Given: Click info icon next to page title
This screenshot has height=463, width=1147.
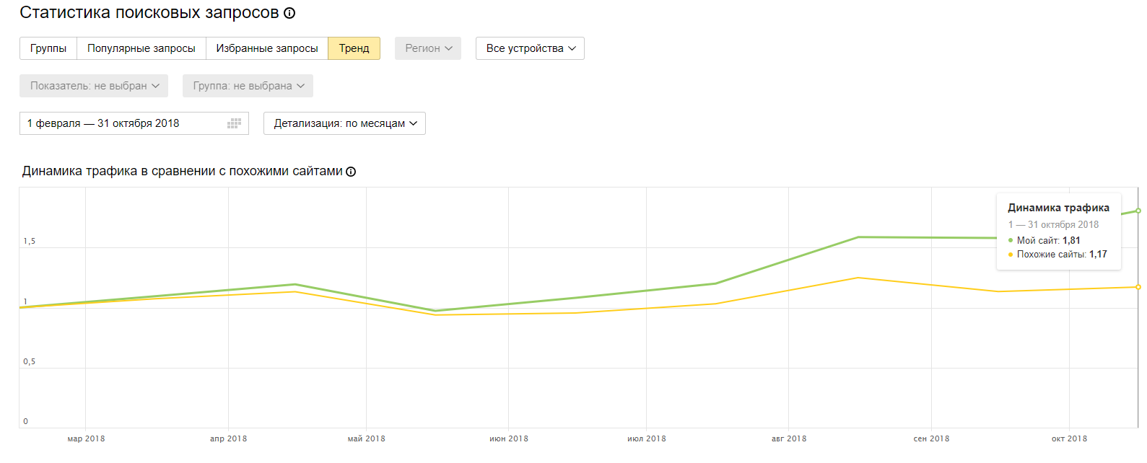Looking at the screenshot, I should point(289,13).
